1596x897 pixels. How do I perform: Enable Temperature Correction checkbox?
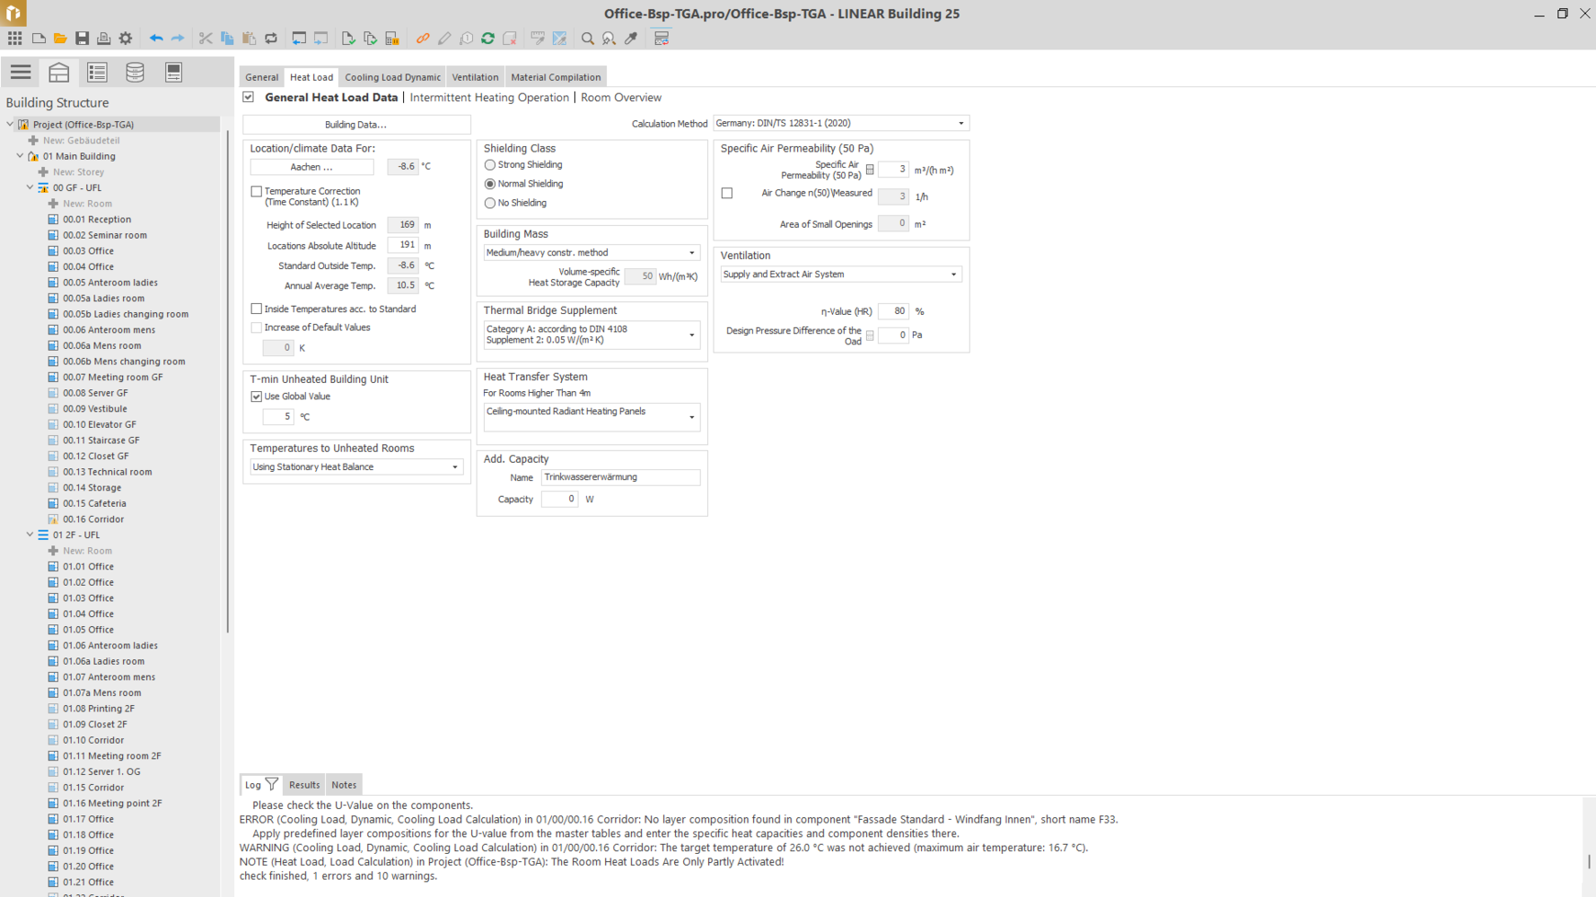click(257, 191)
